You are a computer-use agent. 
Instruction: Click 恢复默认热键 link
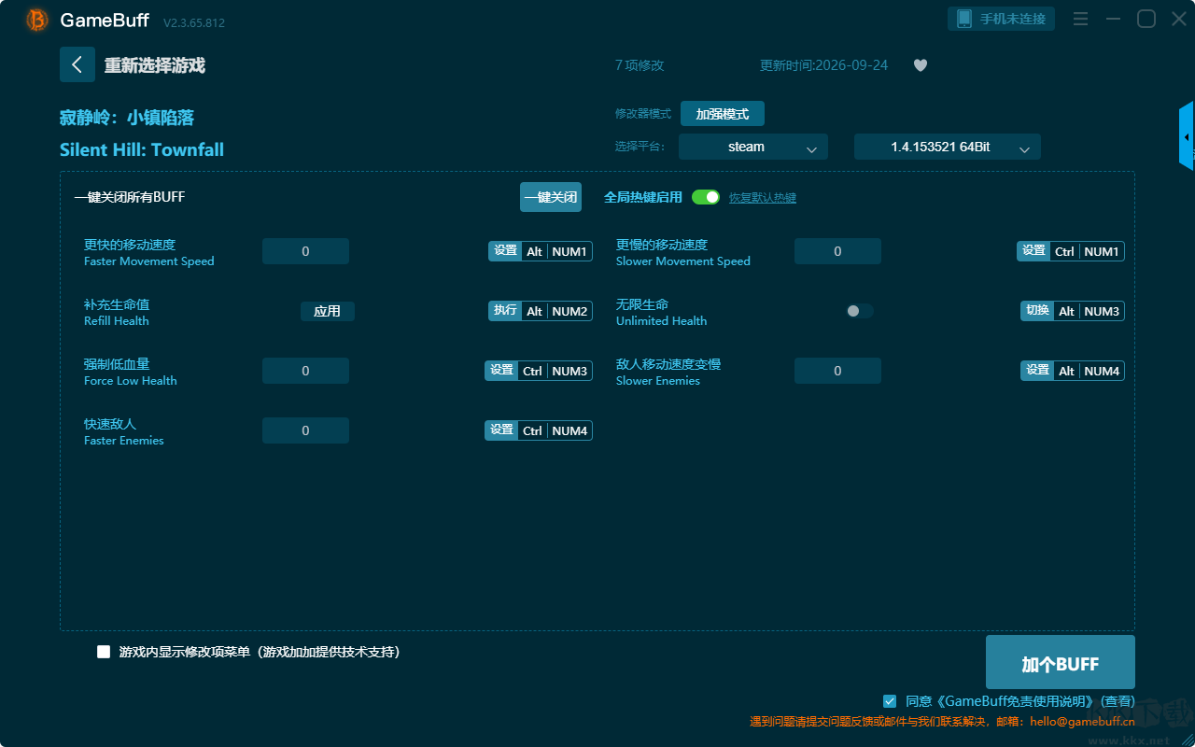pos(763,198)
